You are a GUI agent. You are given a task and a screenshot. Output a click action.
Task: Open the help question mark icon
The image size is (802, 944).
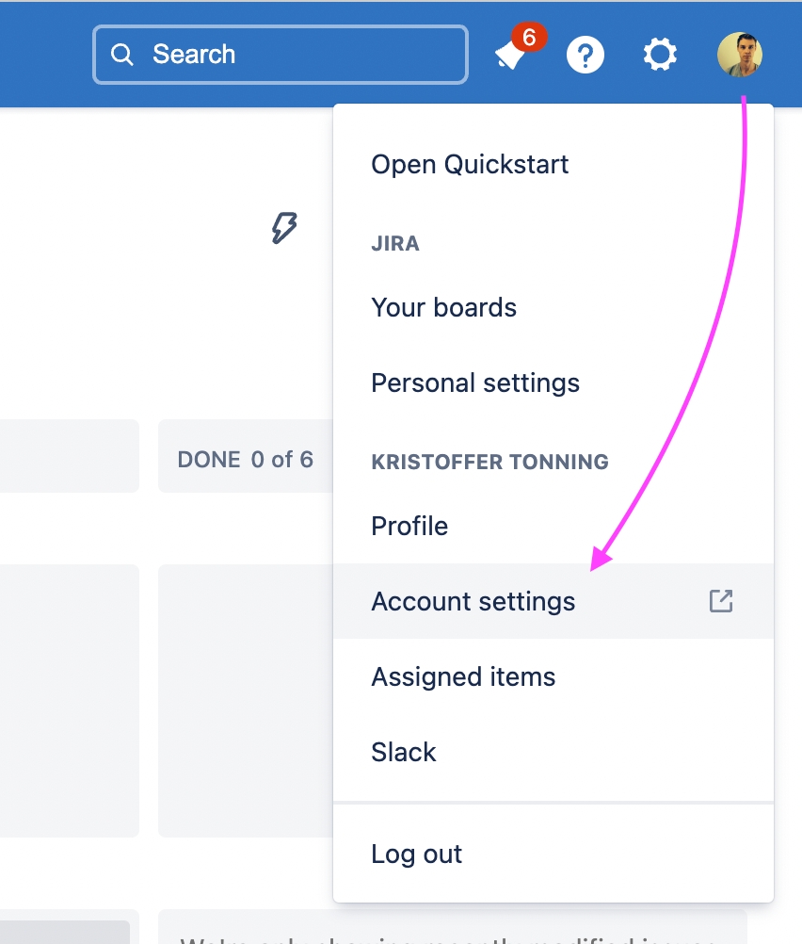(585, 54)
